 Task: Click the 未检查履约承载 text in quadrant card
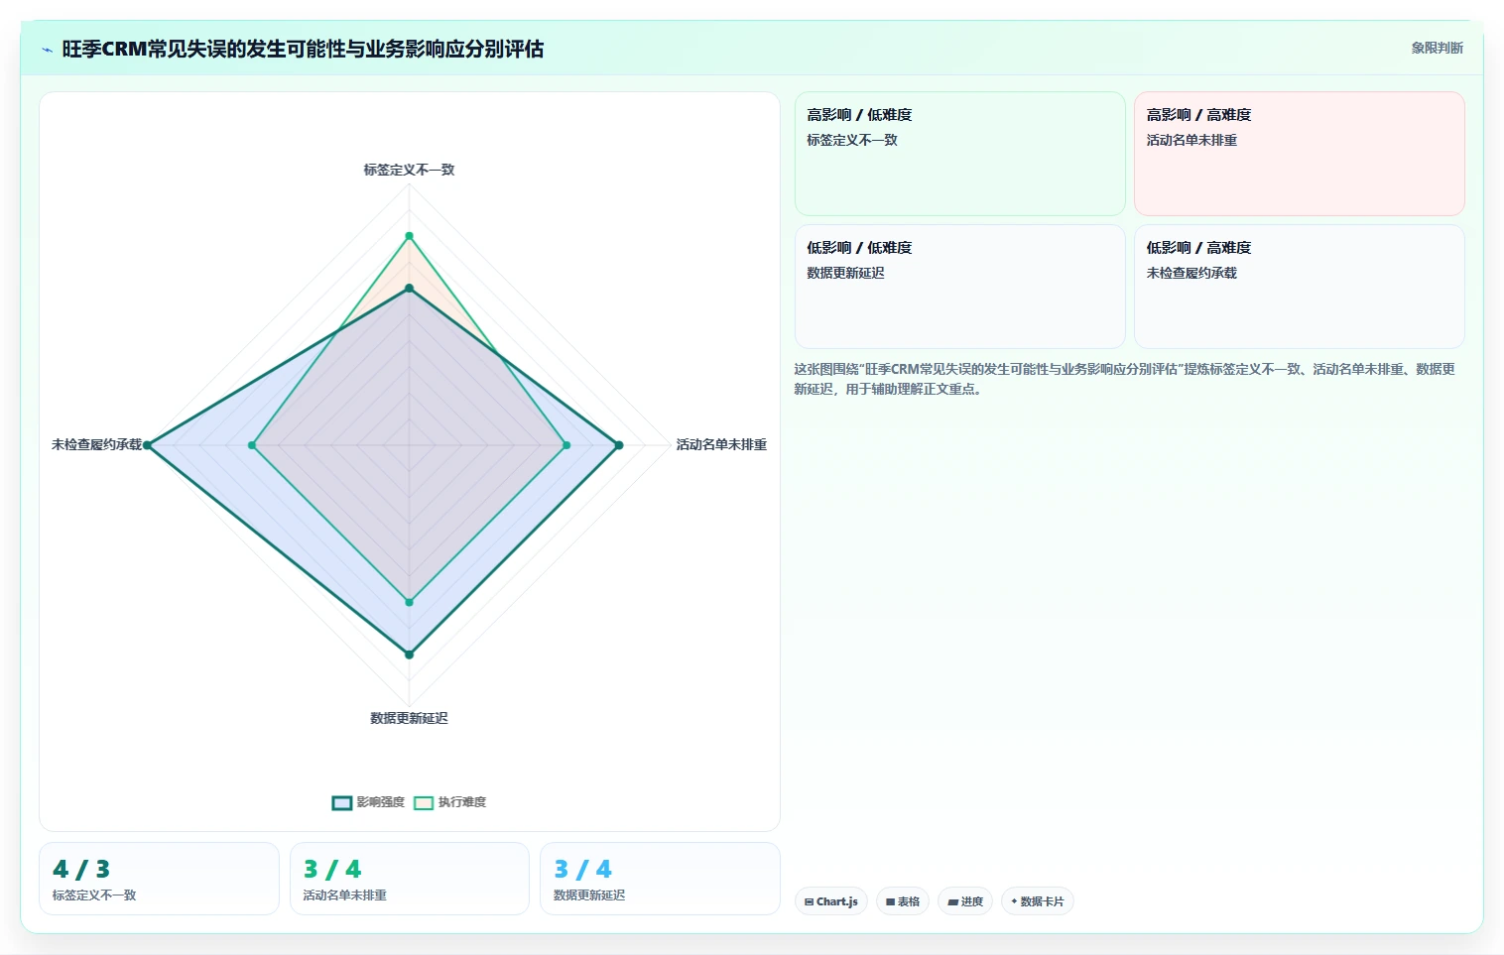tap(1191, 273)
